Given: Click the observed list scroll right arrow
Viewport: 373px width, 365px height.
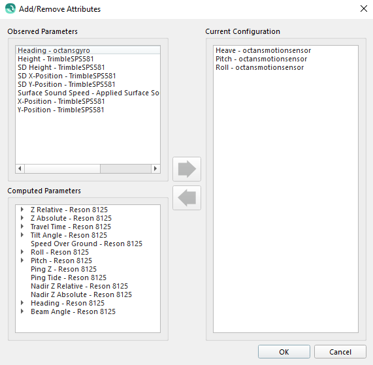Looking at the screenshot, I should point(155,168).
